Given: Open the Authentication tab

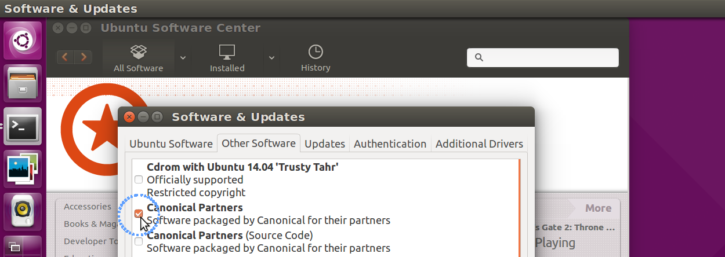Looking at the screenshot, I should pyautogui.click(x=390, y=144).
